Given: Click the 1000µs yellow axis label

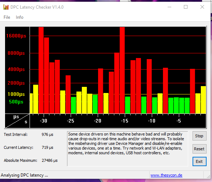Looking at the screenshot, I should [16, 94].
